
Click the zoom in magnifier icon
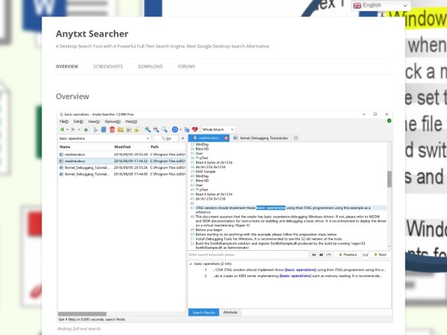(148, 130)
